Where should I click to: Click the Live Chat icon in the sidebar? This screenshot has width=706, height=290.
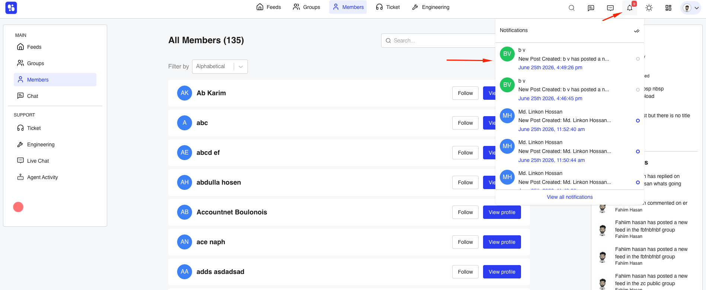click(20, 160)
